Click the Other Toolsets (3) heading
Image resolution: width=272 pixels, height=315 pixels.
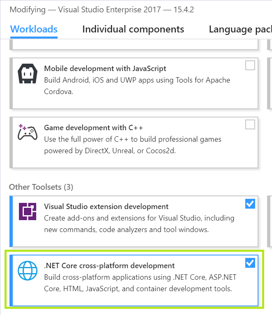(x=41, y=187)
